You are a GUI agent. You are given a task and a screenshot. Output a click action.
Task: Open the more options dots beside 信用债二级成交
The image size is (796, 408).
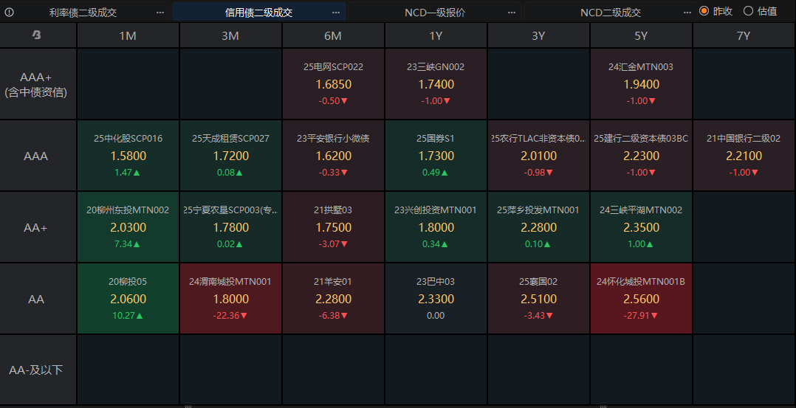click(x=337, y=13)
